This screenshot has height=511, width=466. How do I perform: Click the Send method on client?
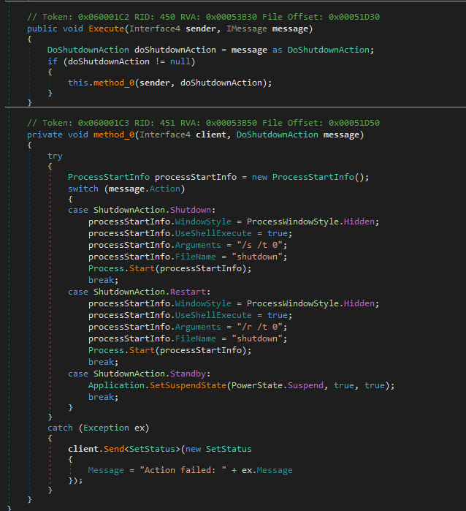pyautogui.click(x=114, y=449)
